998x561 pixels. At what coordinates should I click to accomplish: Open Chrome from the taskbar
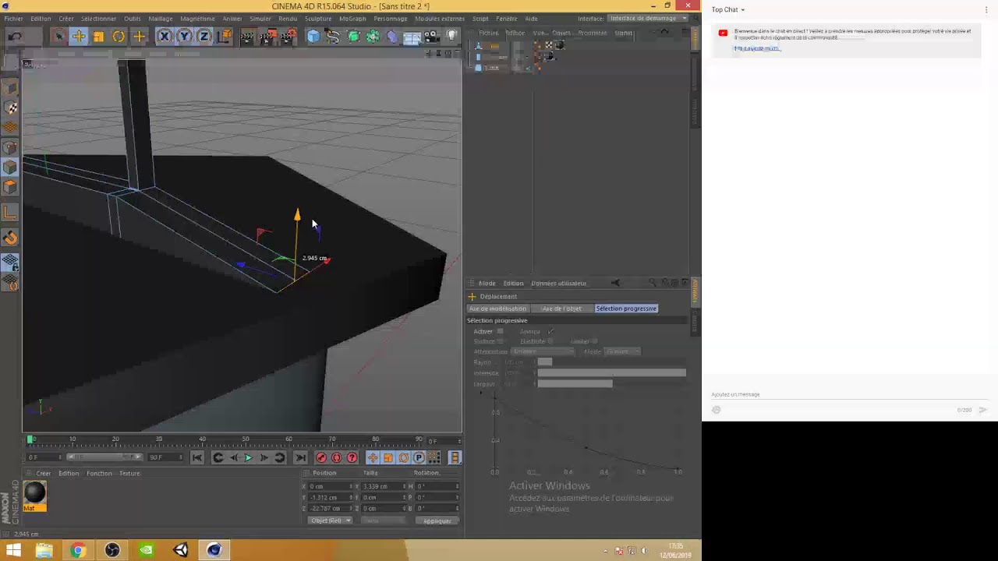point(77,550)
